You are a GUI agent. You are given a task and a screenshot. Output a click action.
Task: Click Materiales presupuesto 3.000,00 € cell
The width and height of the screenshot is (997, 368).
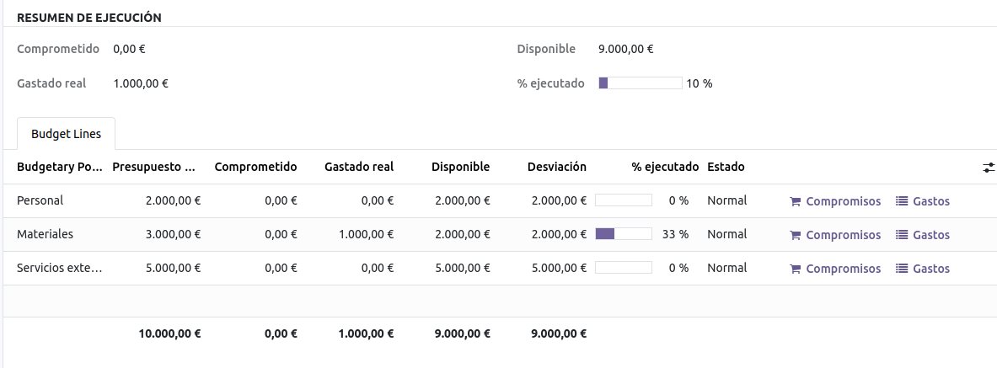click(x=173, y=234)
